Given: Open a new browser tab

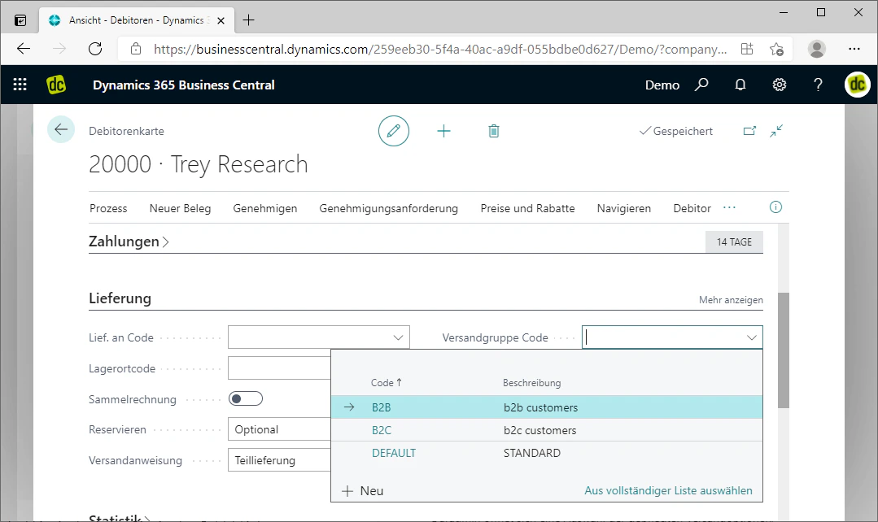Looking at the screenshot, I should 249,20.
